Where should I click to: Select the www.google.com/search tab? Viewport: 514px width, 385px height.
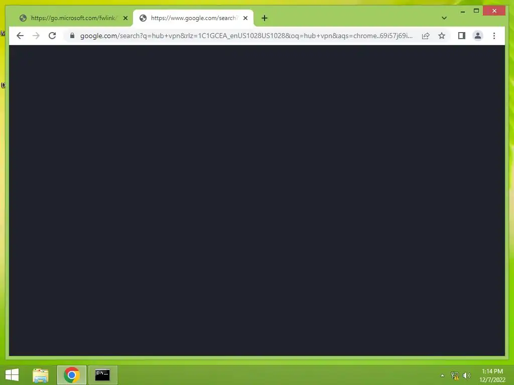pos(193,18)
